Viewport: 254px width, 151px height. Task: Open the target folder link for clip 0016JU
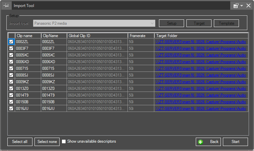click(201, 109)
